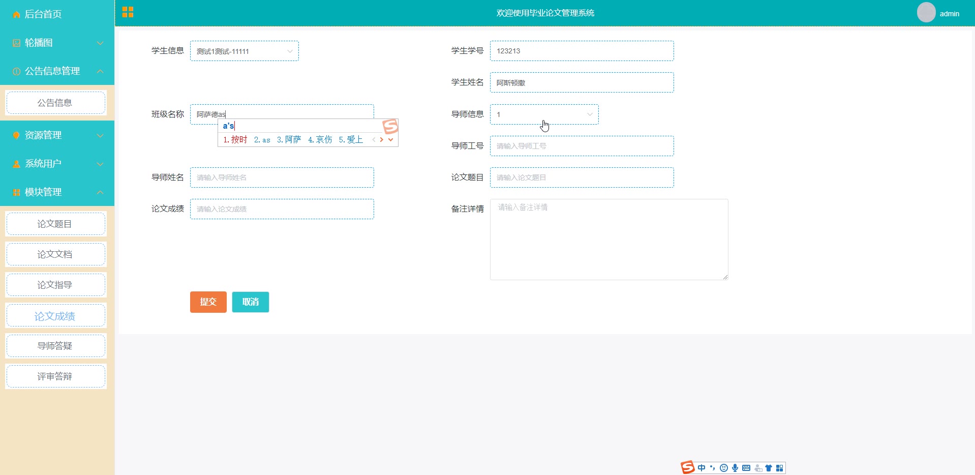The image size is (975, 475).
Task: Click the user icon beside 系统用户
Action: tap(16, 164)
